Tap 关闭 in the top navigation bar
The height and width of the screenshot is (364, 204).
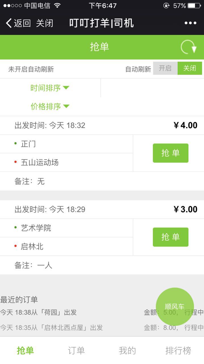(45, 23)
